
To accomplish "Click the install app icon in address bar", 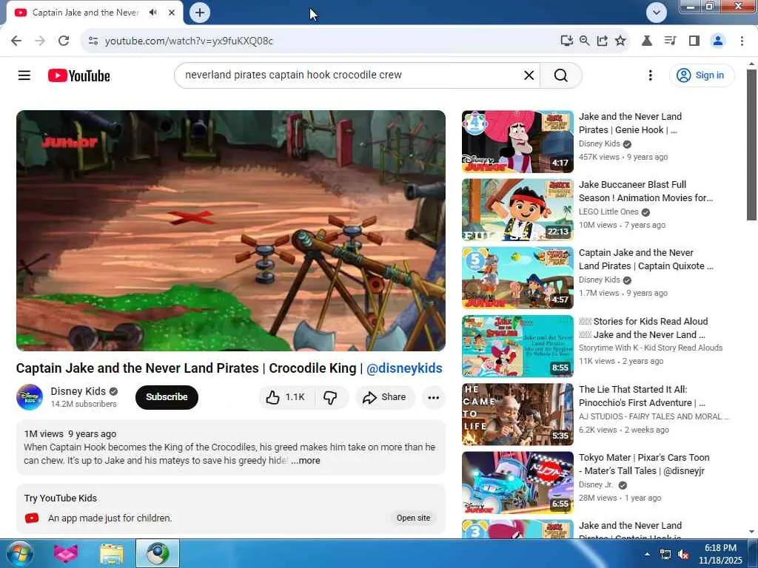I will [566, 41].
